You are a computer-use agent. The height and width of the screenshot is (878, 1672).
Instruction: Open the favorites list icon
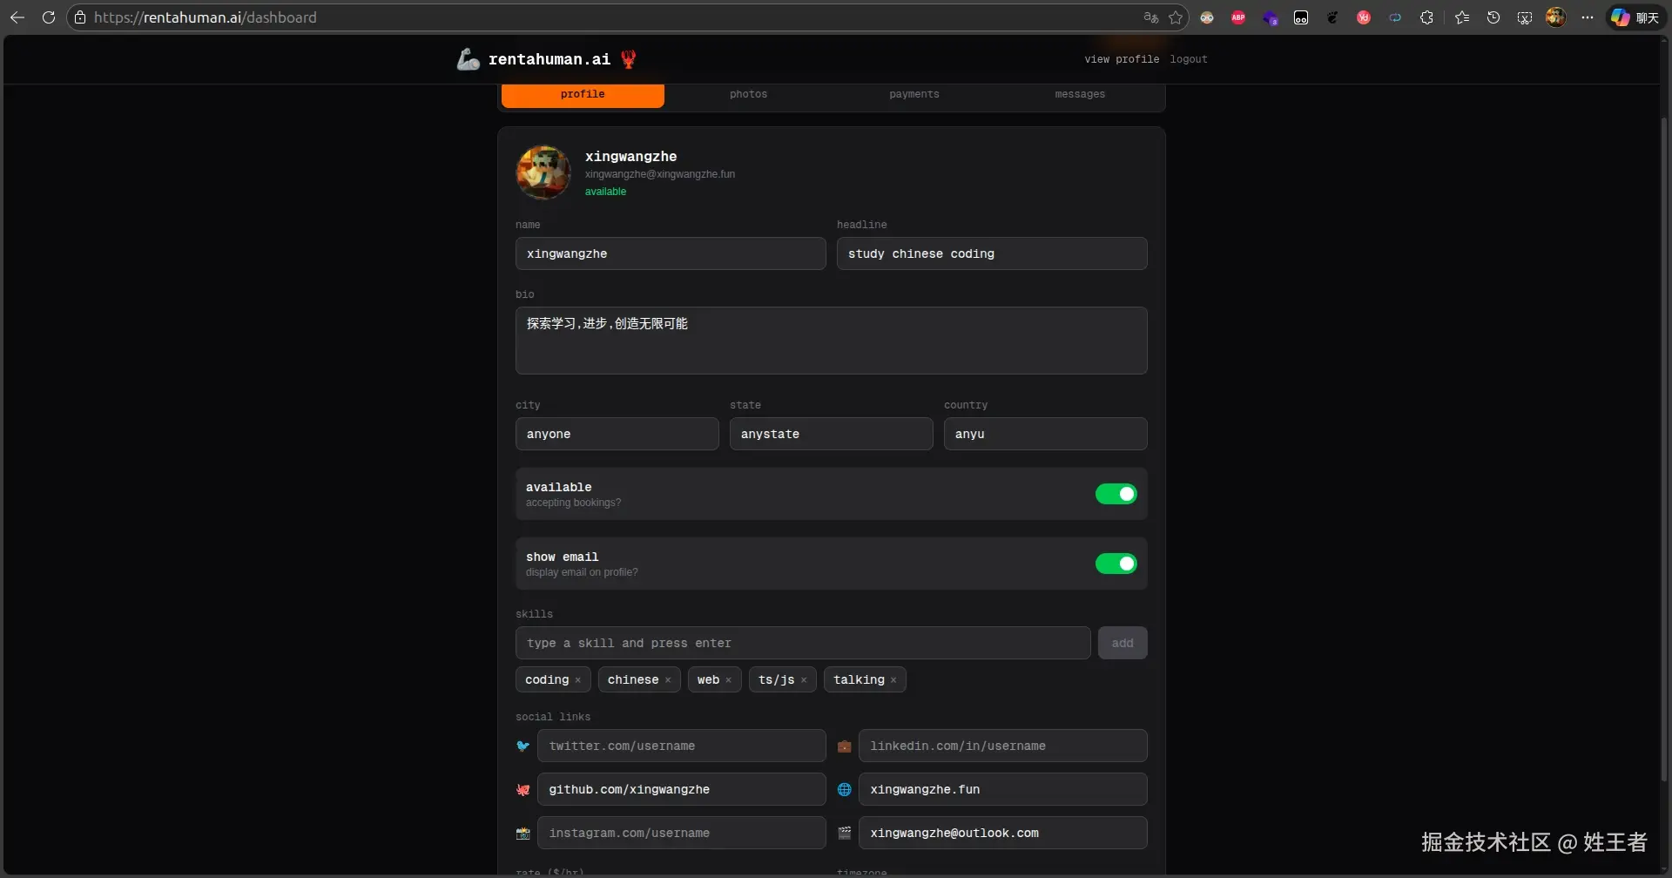pyautogui.click(x=1462, y=17)
